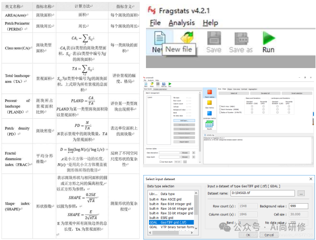Clear the Class descriptors field with its x button
Viewport: 316px width, 240px height.
194,152
